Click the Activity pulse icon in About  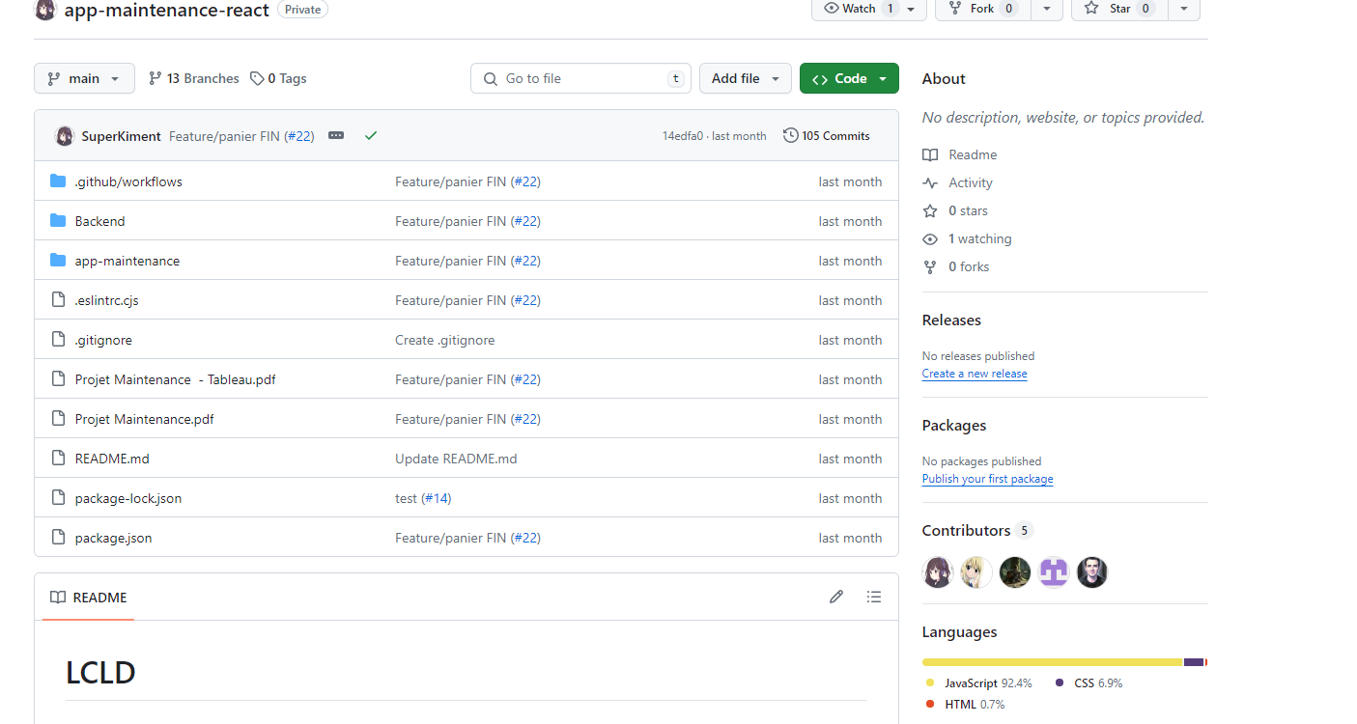pos(930,182)
